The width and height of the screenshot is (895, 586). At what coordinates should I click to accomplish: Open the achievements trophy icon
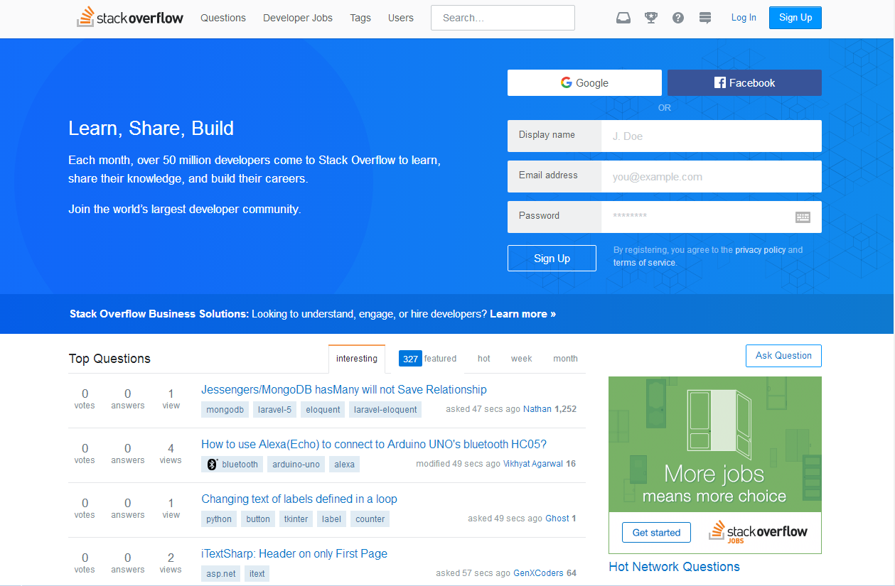point(651,18)
